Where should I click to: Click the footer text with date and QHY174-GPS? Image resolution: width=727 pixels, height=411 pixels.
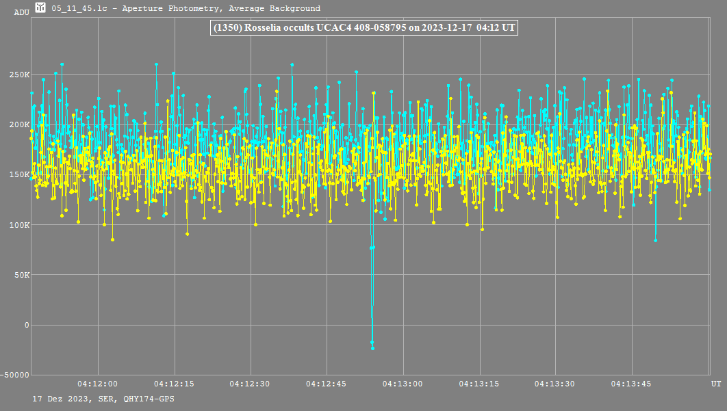point(103,398)
